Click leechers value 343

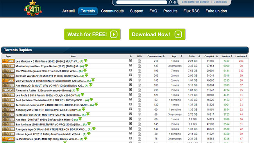[241, 71]
